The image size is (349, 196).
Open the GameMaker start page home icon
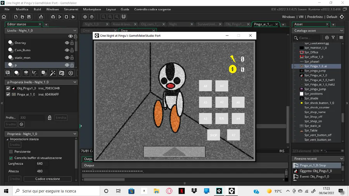pos(4,17)
